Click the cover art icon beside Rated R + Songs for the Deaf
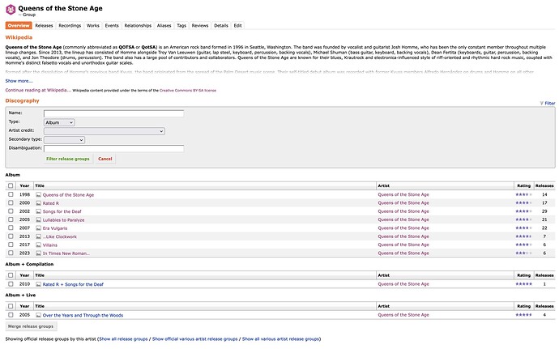559x349 pixels. (x=39, y=284)
